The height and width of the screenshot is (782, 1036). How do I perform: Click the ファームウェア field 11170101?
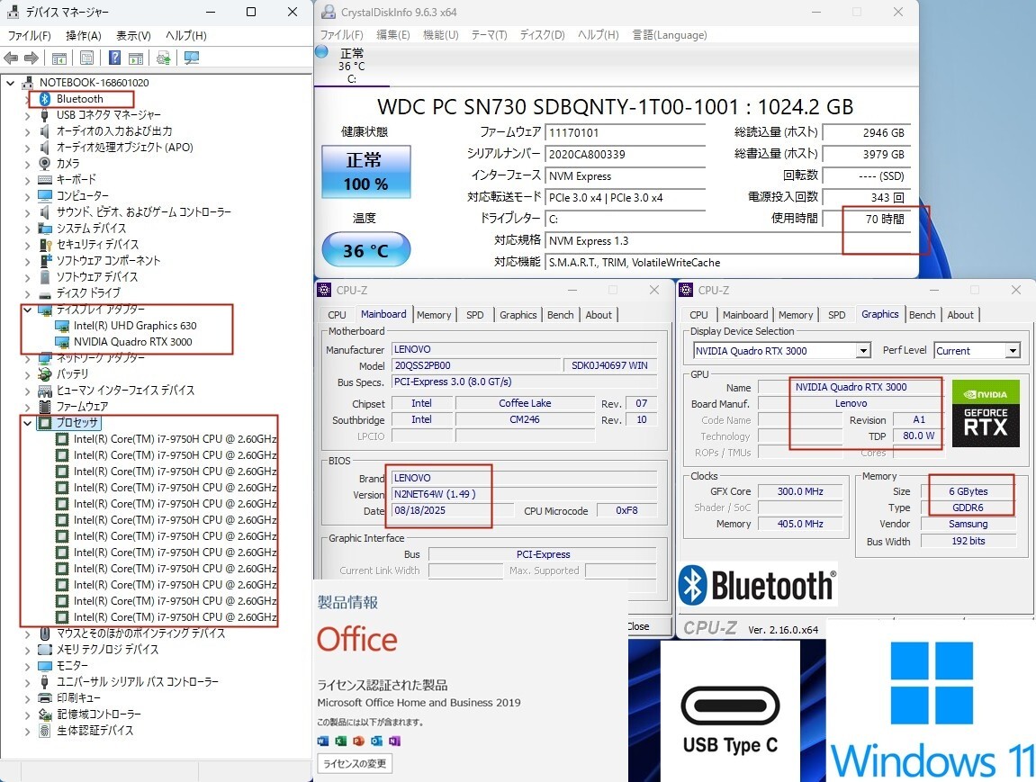[x=625, y=133]
